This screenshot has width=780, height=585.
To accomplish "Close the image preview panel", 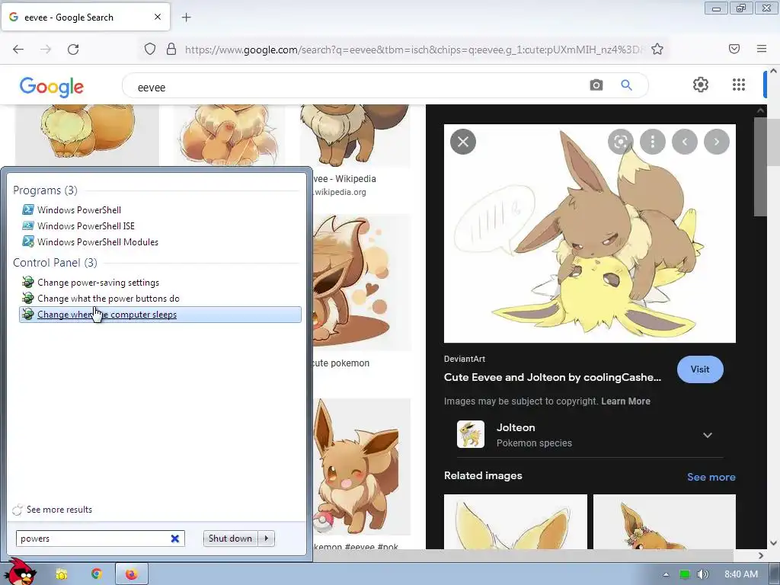I will [463, 142].
